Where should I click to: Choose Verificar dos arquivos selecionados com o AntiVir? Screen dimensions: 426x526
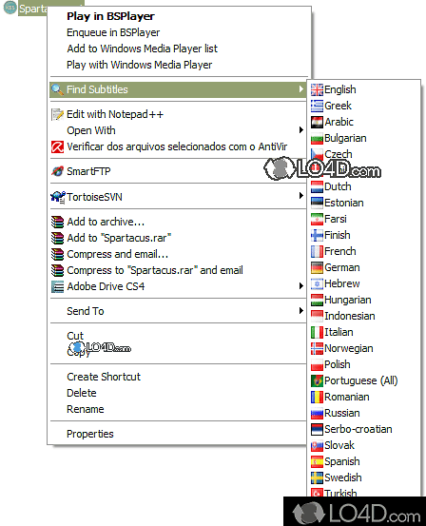[x=177, y=146]
